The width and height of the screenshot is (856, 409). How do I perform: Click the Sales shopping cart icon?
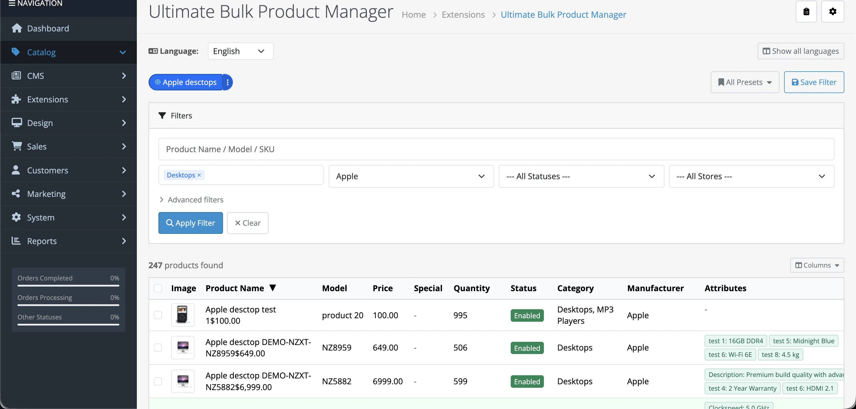coord(17,146)
